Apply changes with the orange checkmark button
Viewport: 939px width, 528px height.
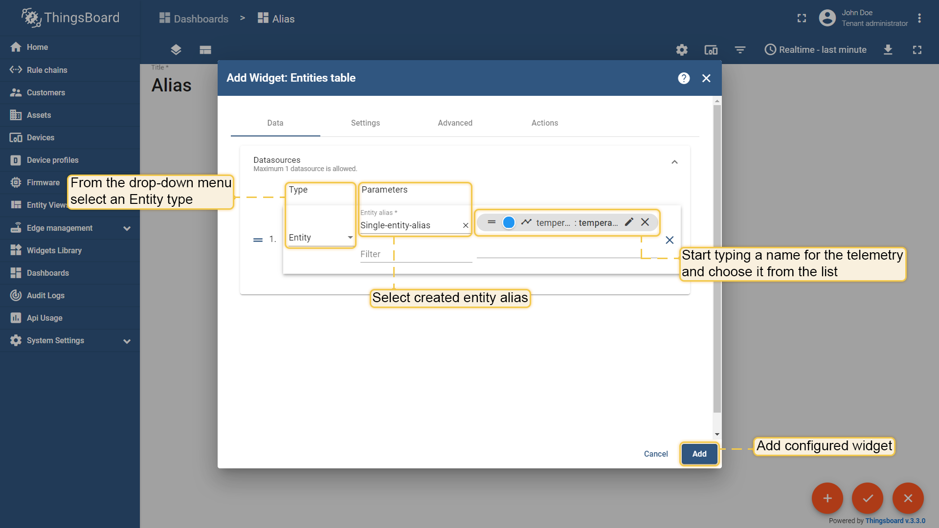[868, 498]
